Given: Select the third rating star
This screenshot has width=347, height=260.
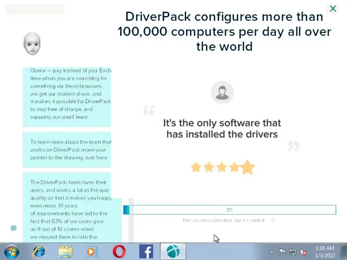Looking at the screenshot, I should [x=222, y=167].
